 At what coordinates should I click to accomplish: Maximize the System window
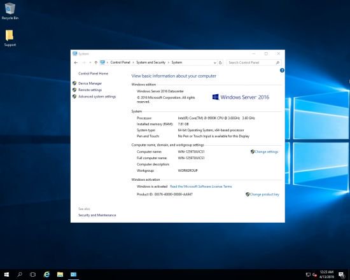tap(266, 53)
